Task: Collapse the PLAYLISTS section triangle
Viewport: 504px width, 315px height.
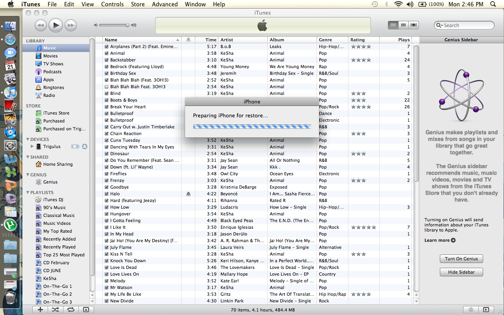Action: pos(28,193)
